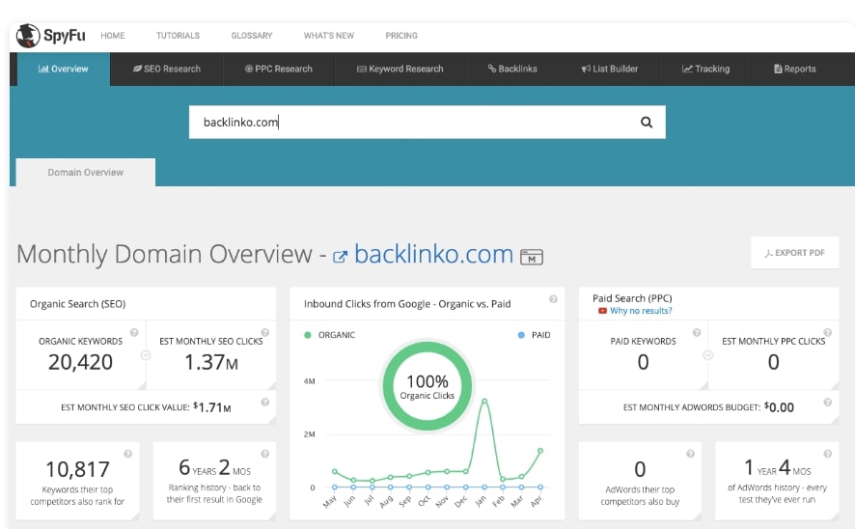
Task: Open help icon for SEO Click Value
Action: pyautogui.click(x=265, y=402)
